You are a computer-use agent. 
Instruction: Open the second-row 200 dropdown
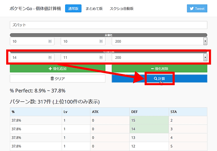coord(159,58)
